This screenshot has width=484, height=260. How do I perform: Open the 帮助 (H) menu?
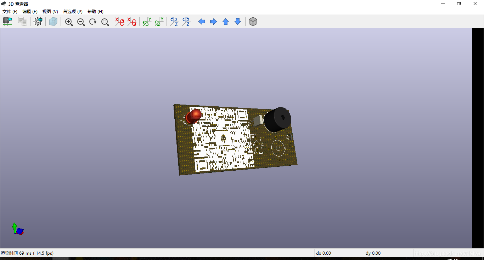tap(95, 12)
